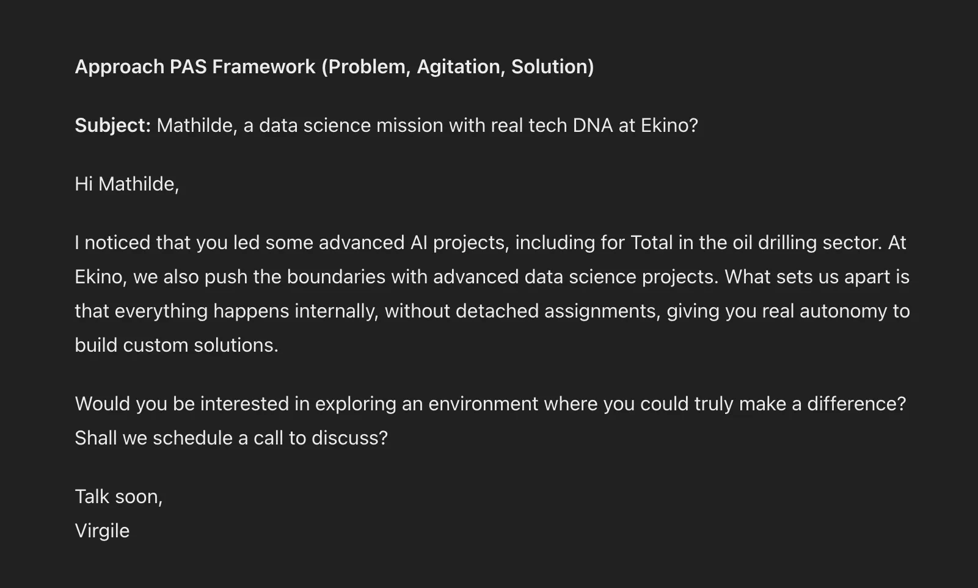978x588 pixels.
Task: Click the signature name "Virgile"
Action: 102,531
